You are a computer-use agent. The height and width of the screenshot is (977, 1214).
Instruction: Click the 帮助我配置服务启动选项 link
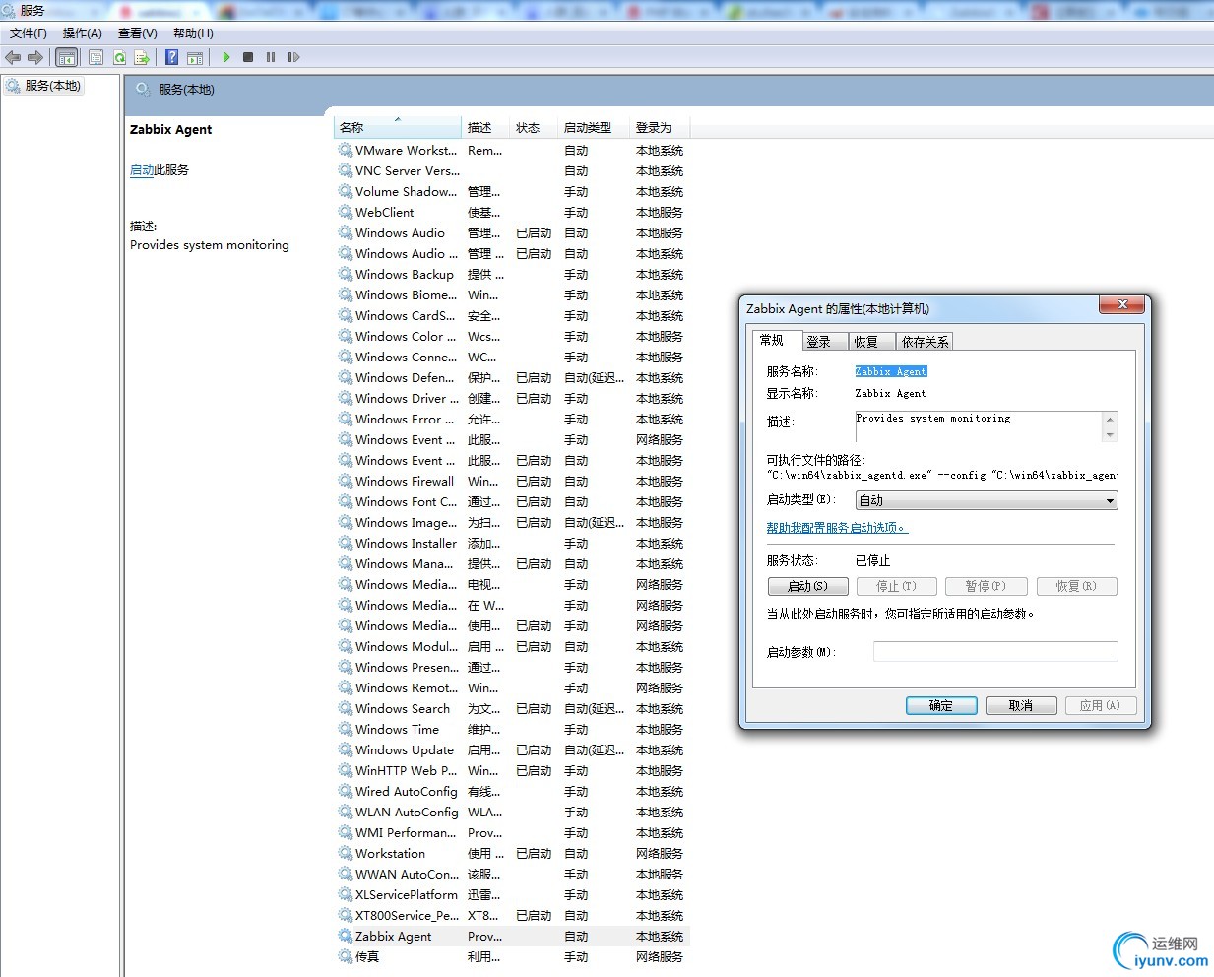(837, 528)
